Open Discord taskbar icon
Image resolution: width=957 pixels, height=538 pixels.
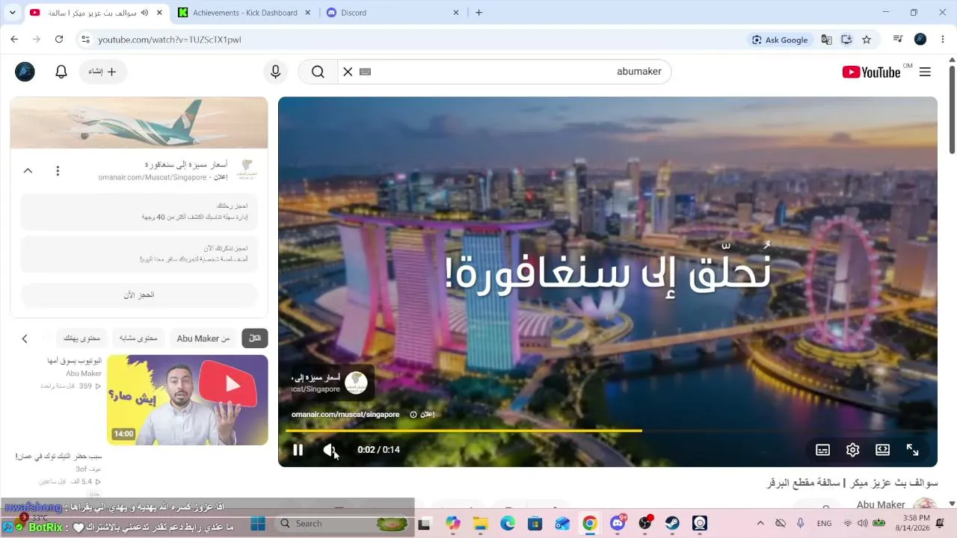tap(618, 524)
